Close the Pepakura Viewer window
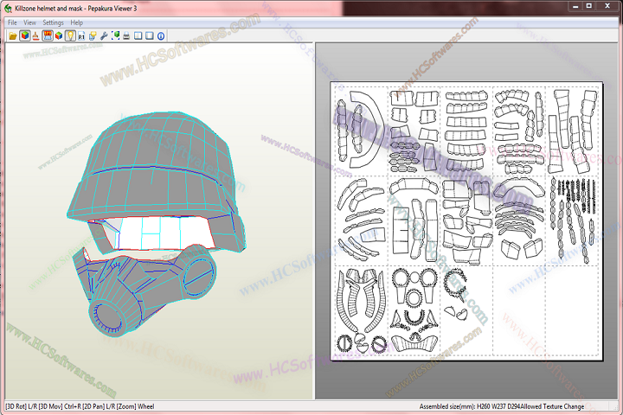Viewport: 623px width, 415px height. pos(607,6)
